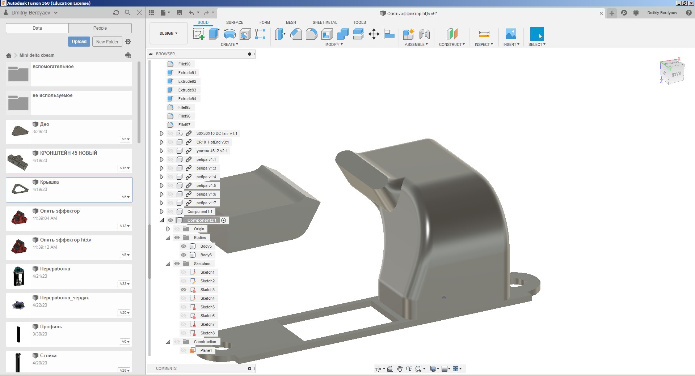
Task: Select the New Component icon
Action: point(408,34)
